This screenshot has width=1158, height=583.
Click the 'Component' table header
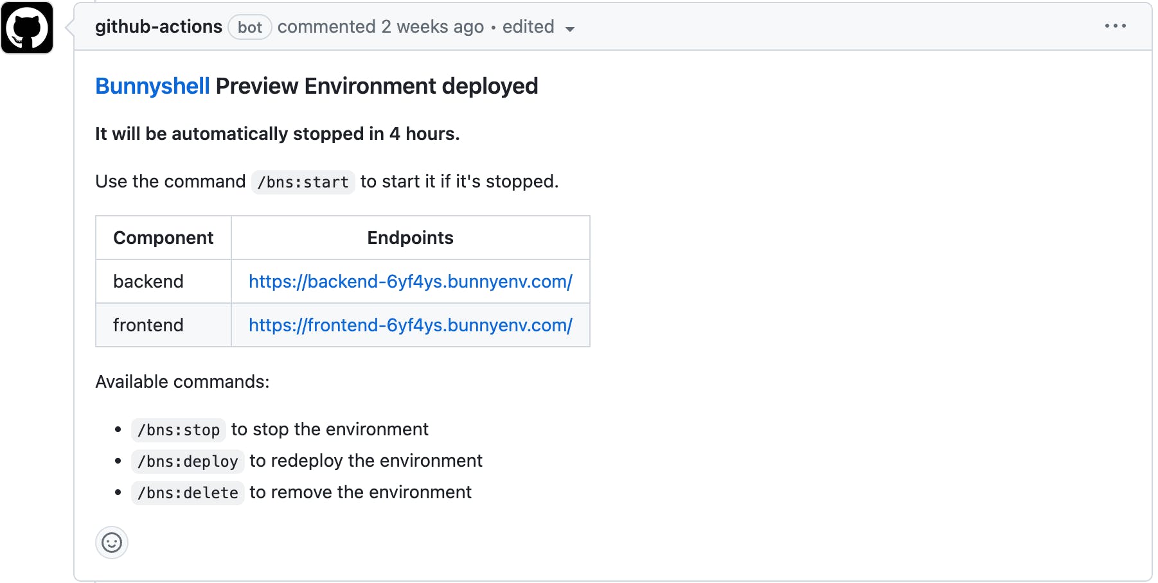(163, 238)
